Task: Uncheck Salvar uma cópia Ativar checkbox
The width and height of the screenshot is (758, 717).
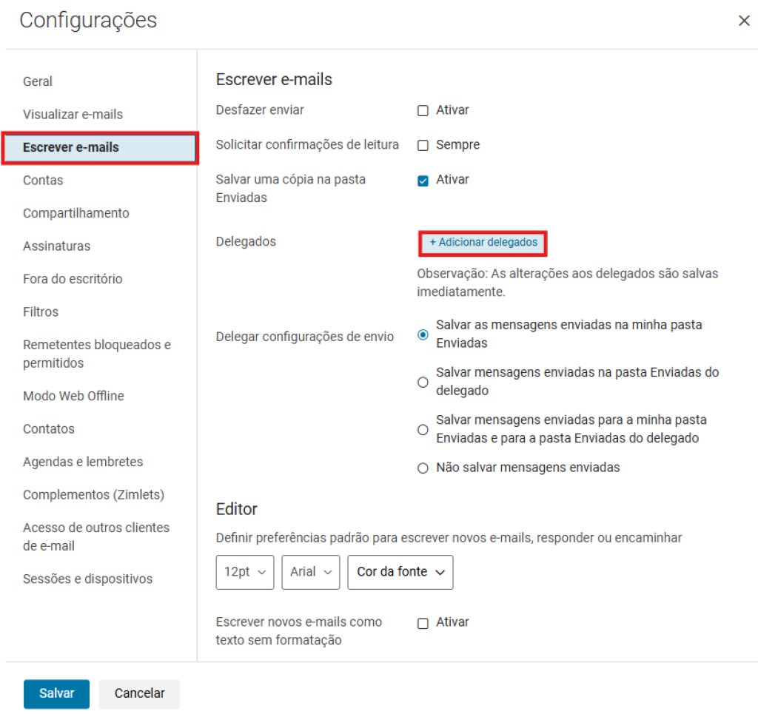Action: 423,181
